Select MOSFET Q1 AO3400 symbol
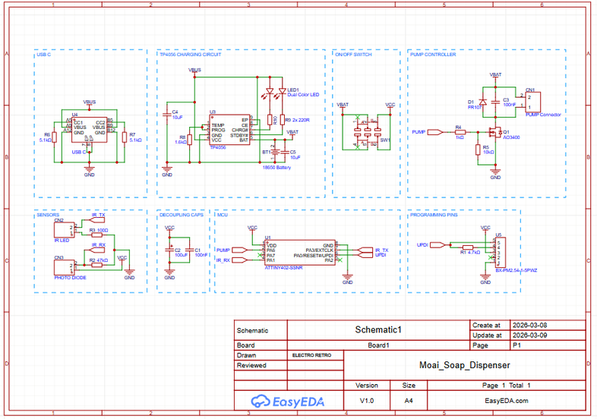The image size is (597, 419). tap(495, 132)
